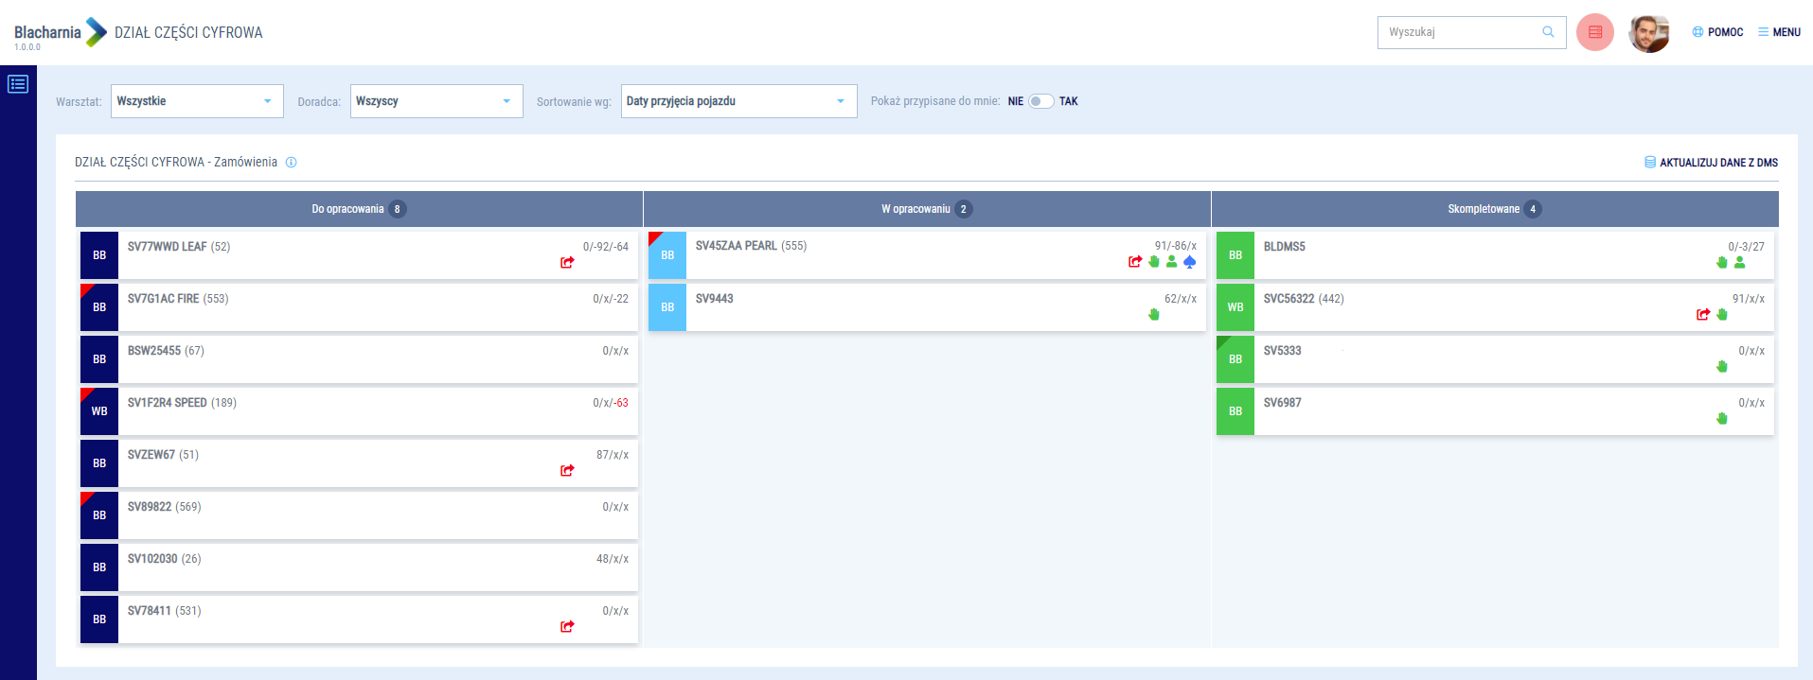The image size is (1813, 680).
Task: Open the POMOC help menu
Action: [1717, 32]
